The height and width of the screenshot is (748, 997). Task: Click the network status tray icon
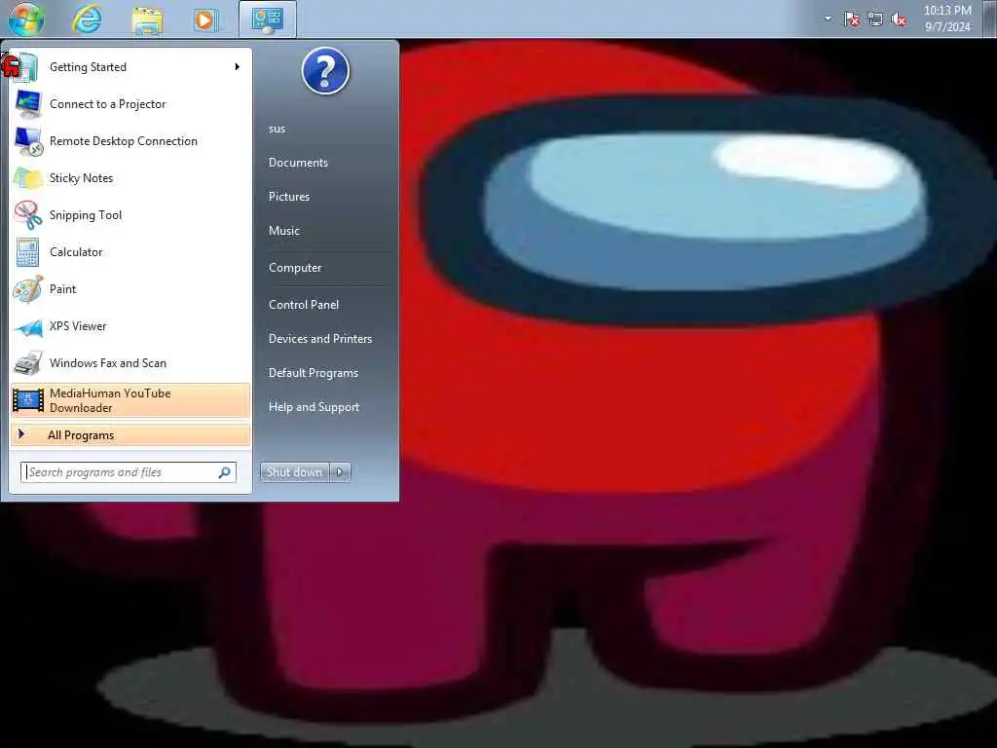click(x=875, y=19)
